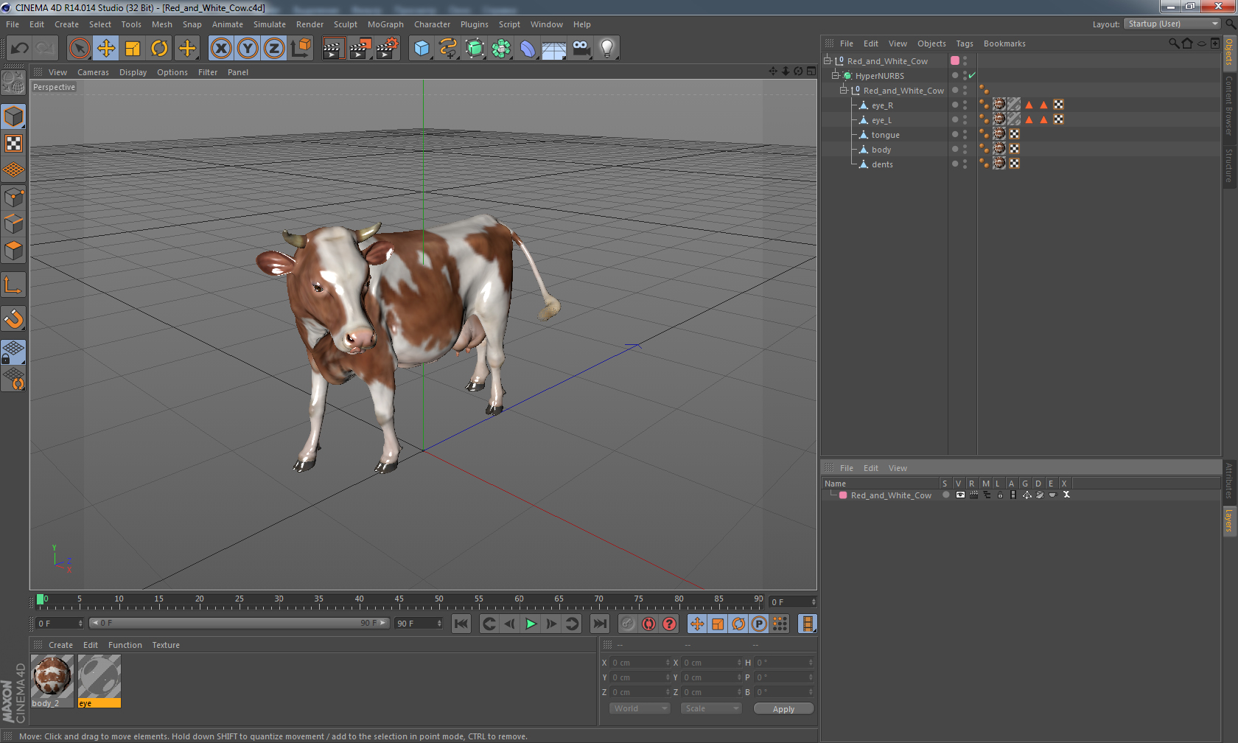Open the Scale mode dropdown
Viewport: 1238px width, 743px height.
pos(710,708)
